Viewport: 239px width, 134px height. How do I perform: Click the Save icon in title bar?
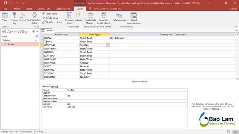point(5,3)
